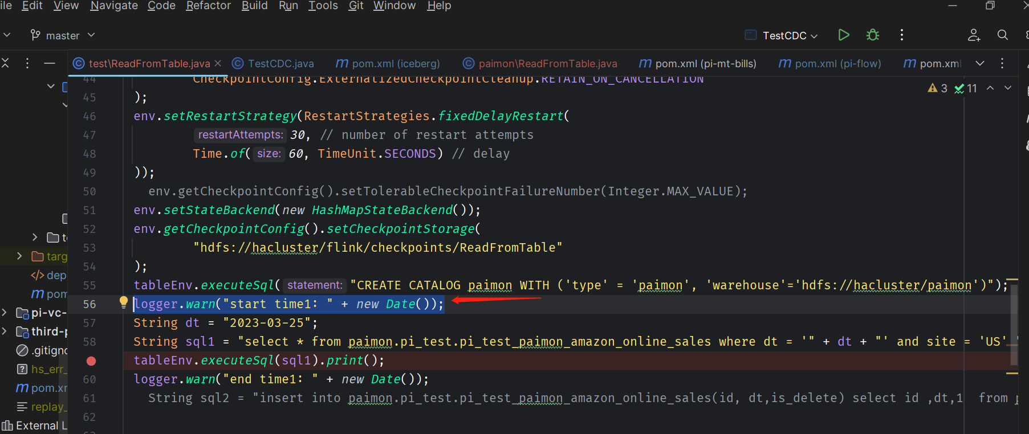
Task: Select the test\ReadFromTable.java tab
Action: coord(148,63)
